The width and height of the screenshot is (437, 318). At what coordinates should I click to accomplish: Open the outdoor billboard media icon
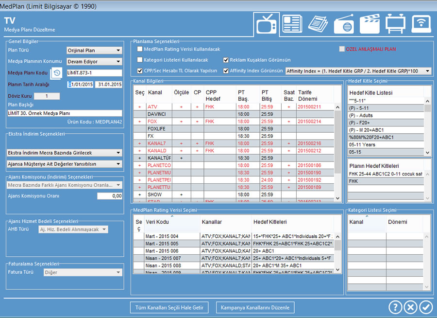pos(395,24)
